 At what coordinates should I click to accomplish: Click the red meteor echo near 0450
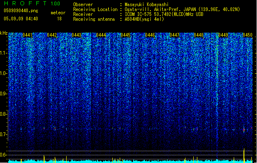244,130
